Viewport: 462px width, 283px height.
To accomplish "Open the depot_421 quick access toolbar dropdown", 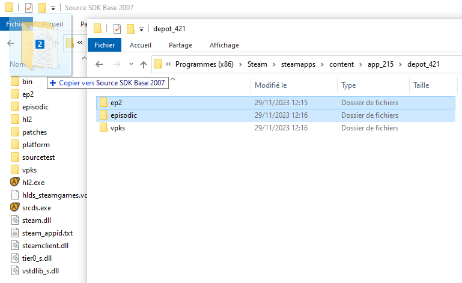I will pyautogui.click(x=141, y=29).
